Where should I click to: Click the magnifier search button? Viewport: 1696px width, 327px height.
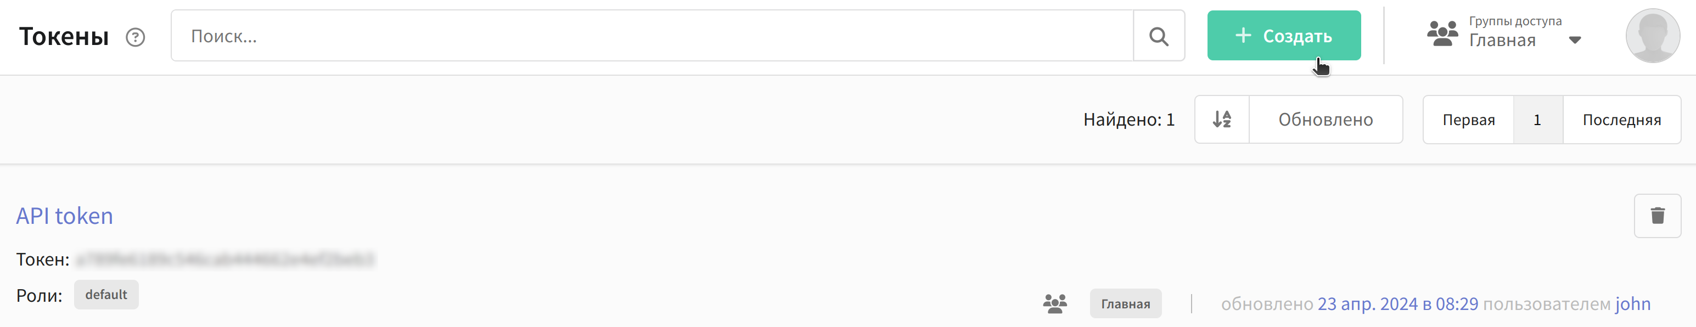point(1159,36)
